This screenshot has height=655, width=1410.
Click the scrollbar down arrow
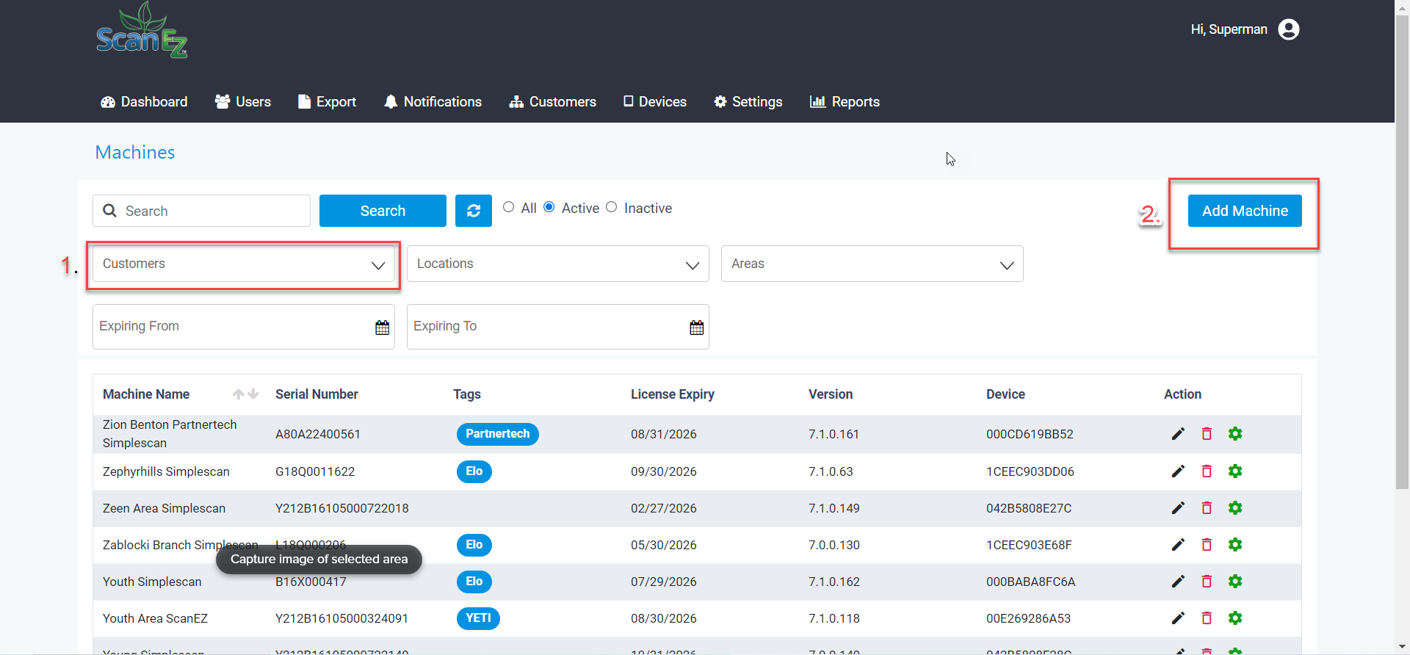(1402, 647)
